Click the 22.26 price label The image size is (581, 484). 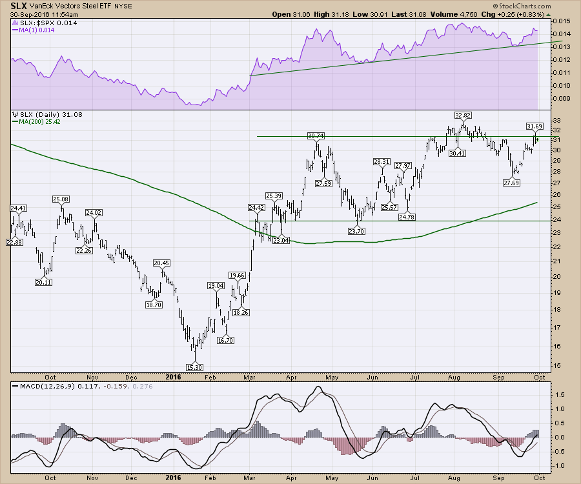point(84,250)
